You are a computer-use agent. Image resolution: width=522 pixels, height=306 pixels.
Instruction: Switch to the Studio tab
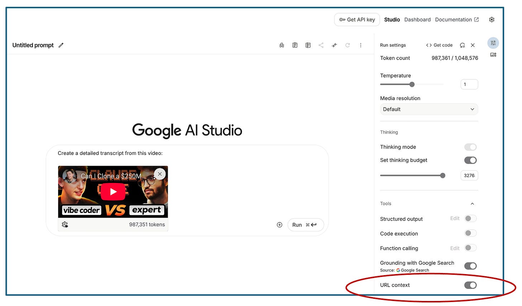pyautogui.click(x=392, y=20)
